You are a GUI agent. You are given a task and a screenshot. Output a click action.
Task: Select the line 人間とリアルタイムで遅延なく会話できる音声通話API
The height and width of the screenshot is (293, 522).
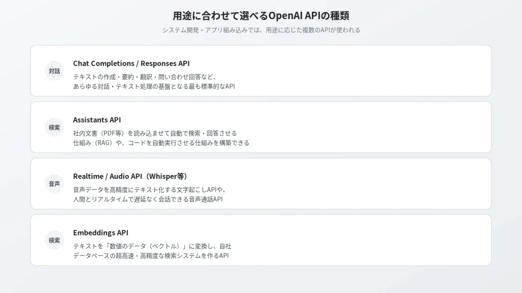pos(148,199)
